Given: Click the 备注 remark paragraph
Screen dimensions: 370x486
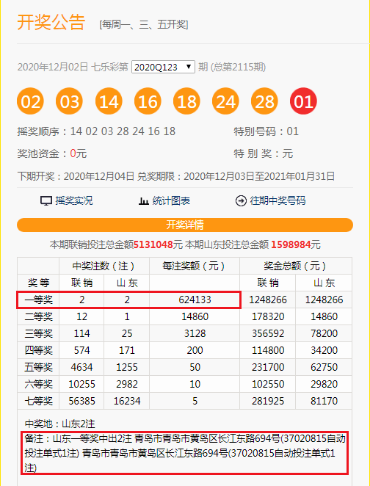Looking at the screenshot, I should (185, 453).
